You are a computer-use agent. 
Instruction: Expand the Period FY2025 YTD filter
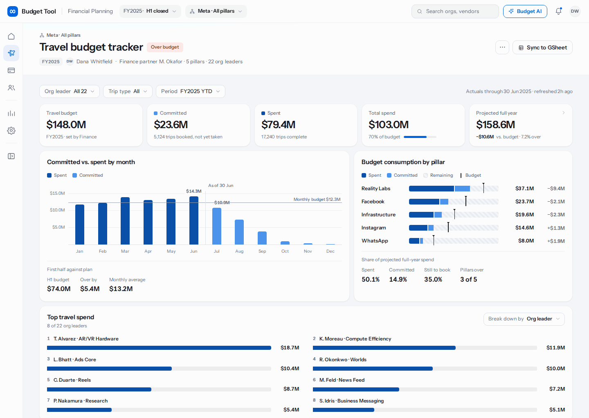click(191, 91)
